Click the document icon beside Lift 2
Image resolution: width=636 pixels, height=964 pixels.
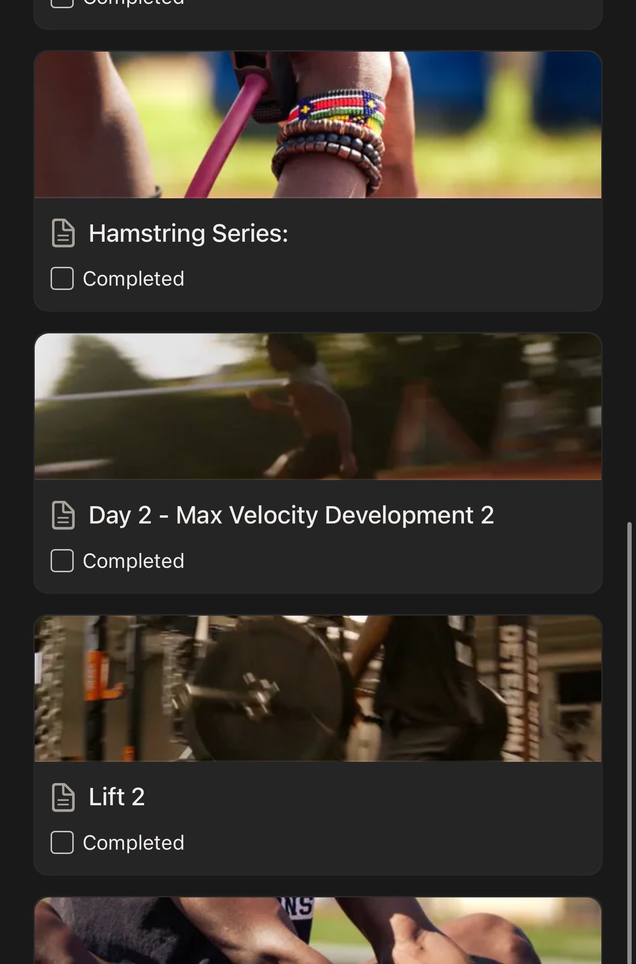[63, 797]
